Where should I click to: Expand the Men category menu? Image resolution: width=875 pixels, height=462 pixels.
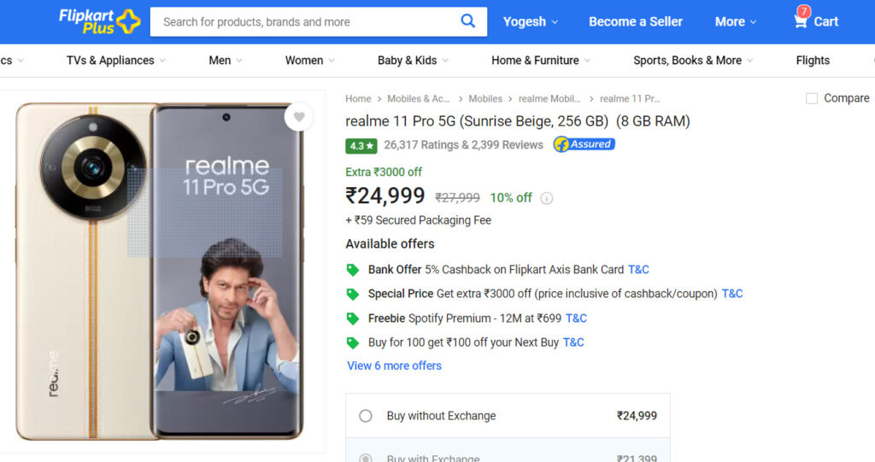pos(226,61)
